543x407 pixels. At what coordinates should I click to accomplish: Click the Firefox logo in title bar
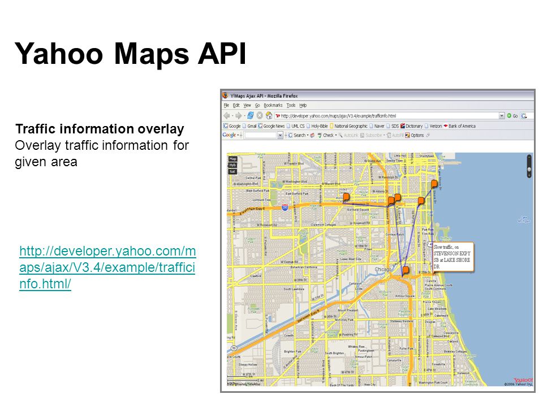tap(226, 96)
